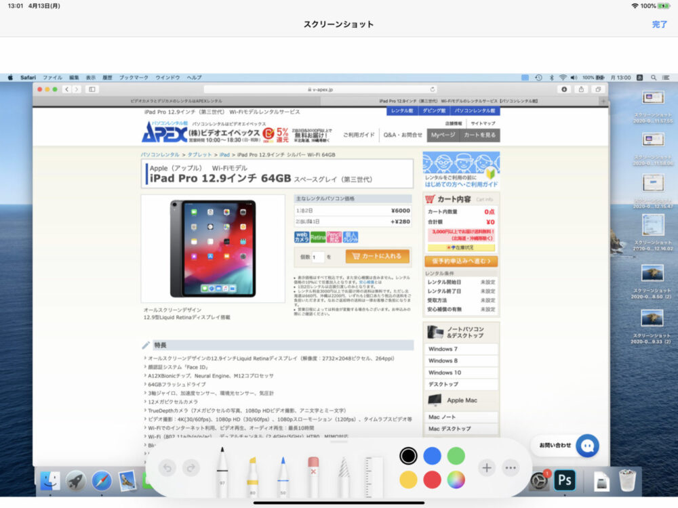Select the black pen markup tool

tap(222, 471)
